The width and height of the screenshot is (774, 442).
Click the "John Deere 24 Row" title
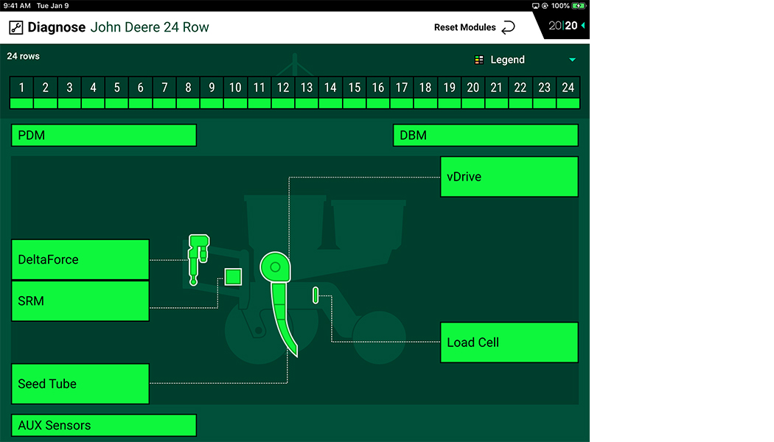click(x=150, y=27)
